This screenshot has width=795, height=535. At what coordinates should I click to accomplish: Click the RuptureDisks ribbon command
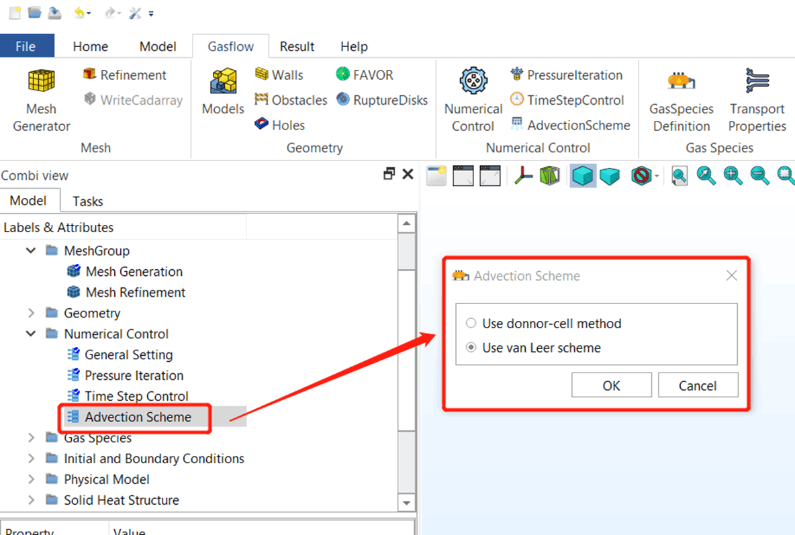point(382,100)
